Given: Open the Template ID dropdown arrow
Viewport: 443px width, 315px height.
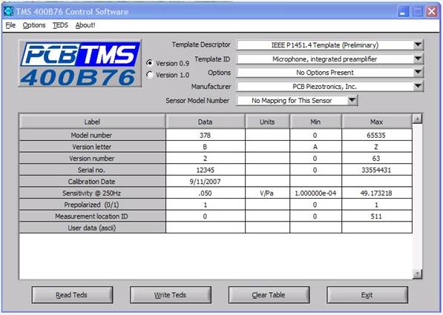Looking at the screenshot, I should tap(418, 59).
